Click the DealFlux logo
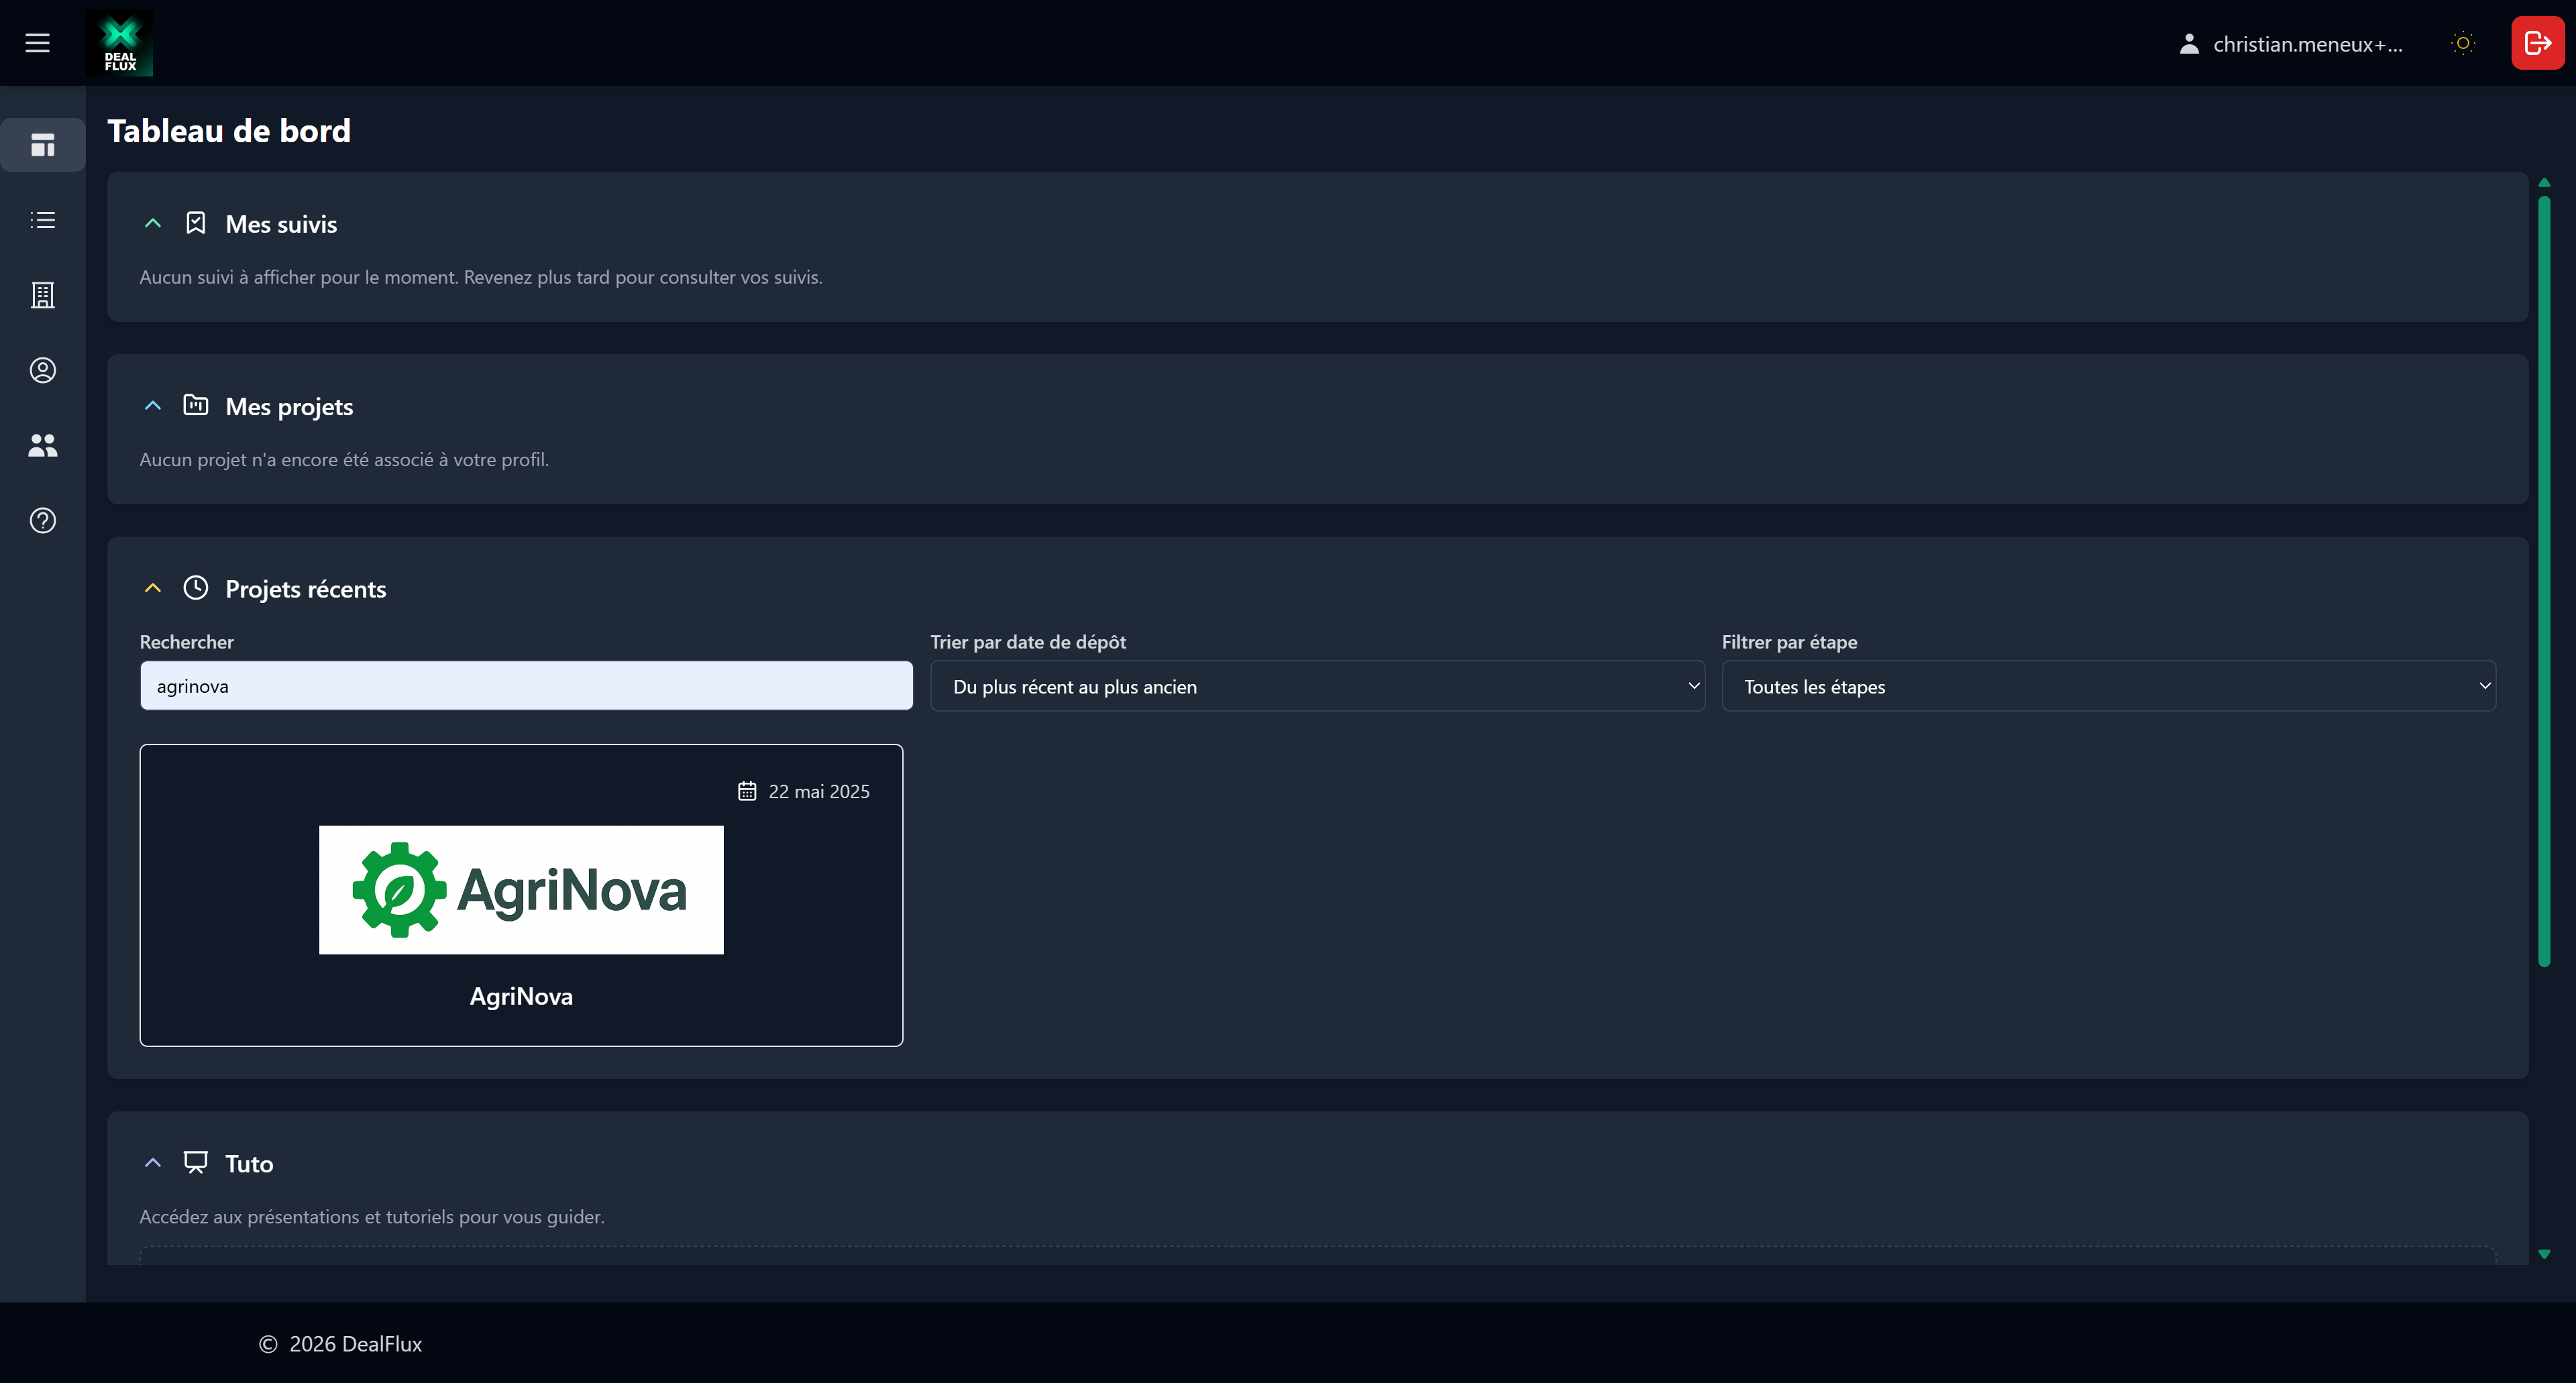2576x1383 pixels. click(x=119, y=43)
